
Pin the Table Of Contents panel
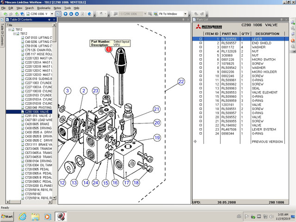[x=49, y=19]
